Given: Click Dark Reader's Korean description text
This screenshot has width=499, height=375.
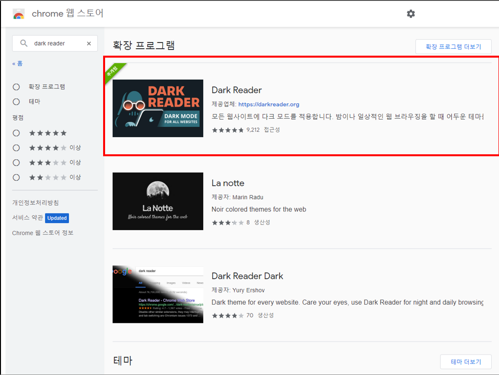Looking at the screenshot, I should (x=347, y=117).
